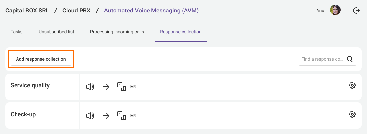Viewport: 367px width, 134px height.
Task: Open Service quality settings gear
Action: (352, 86)
